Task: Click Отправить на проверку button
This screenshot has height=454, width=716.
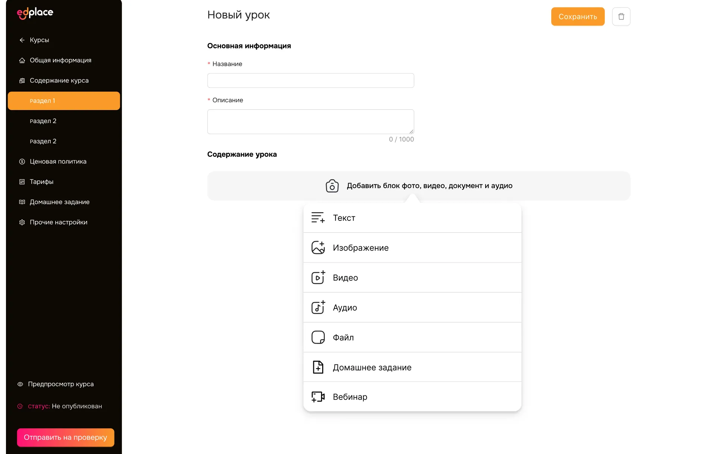Action: [66, 437]
